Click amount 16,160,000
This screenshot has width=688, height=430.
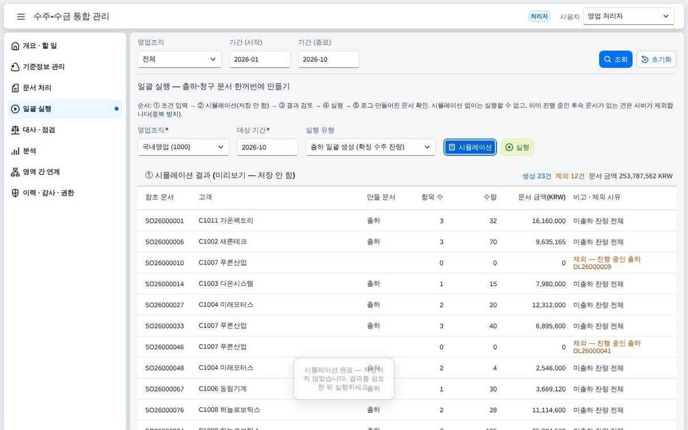[x=549, y=221]
